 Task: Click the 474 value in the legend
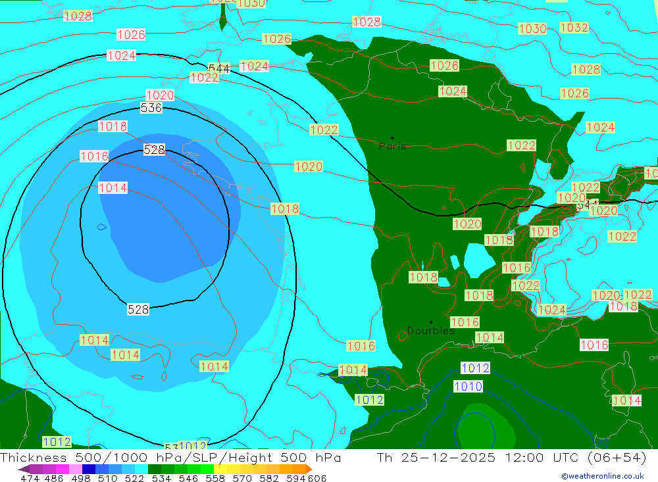30,478
